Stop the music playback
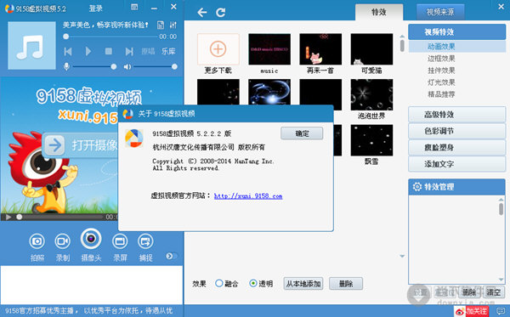 coord(109,51)
